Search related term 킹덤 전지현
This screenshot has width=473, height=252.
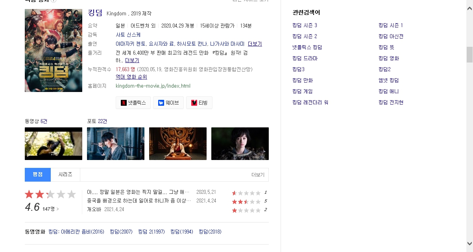tap(391, 103)
